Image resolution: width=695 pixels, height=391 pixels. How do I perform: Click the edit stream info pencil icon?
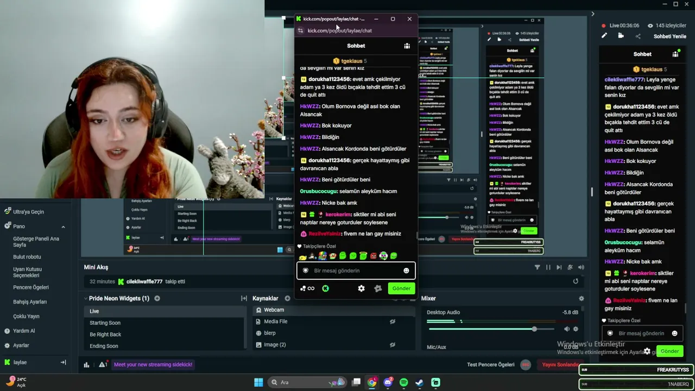point(604,36)
